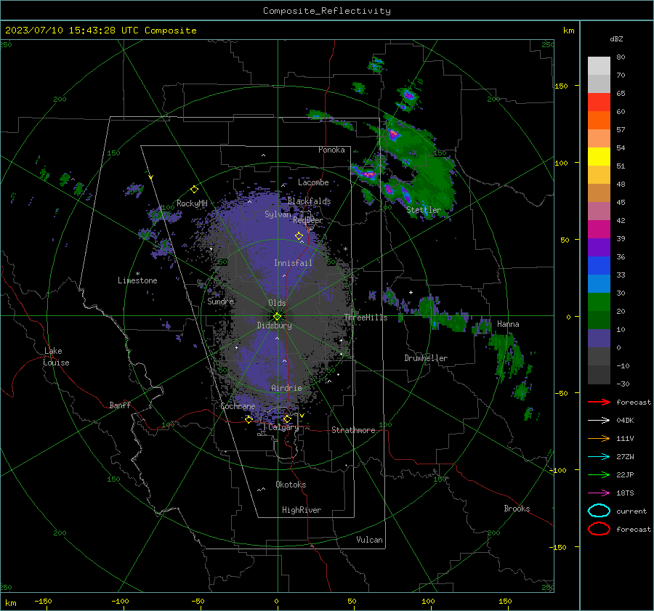This screenshot has height=611, width=654.
Task: Click the Didsbury label
Action: 275,325
